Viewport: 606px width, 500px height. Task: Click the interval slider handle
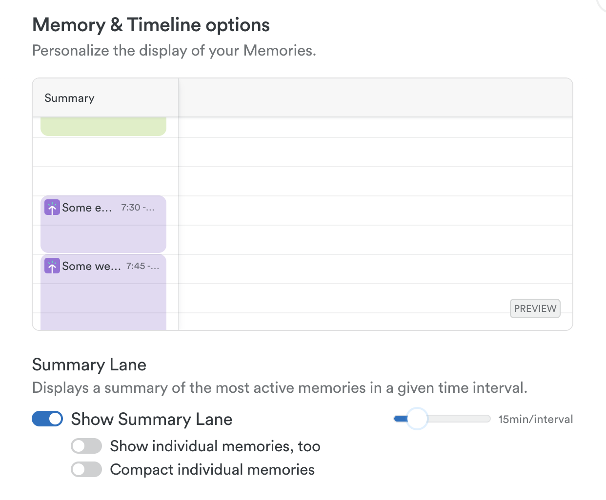[x=417, y=419]
